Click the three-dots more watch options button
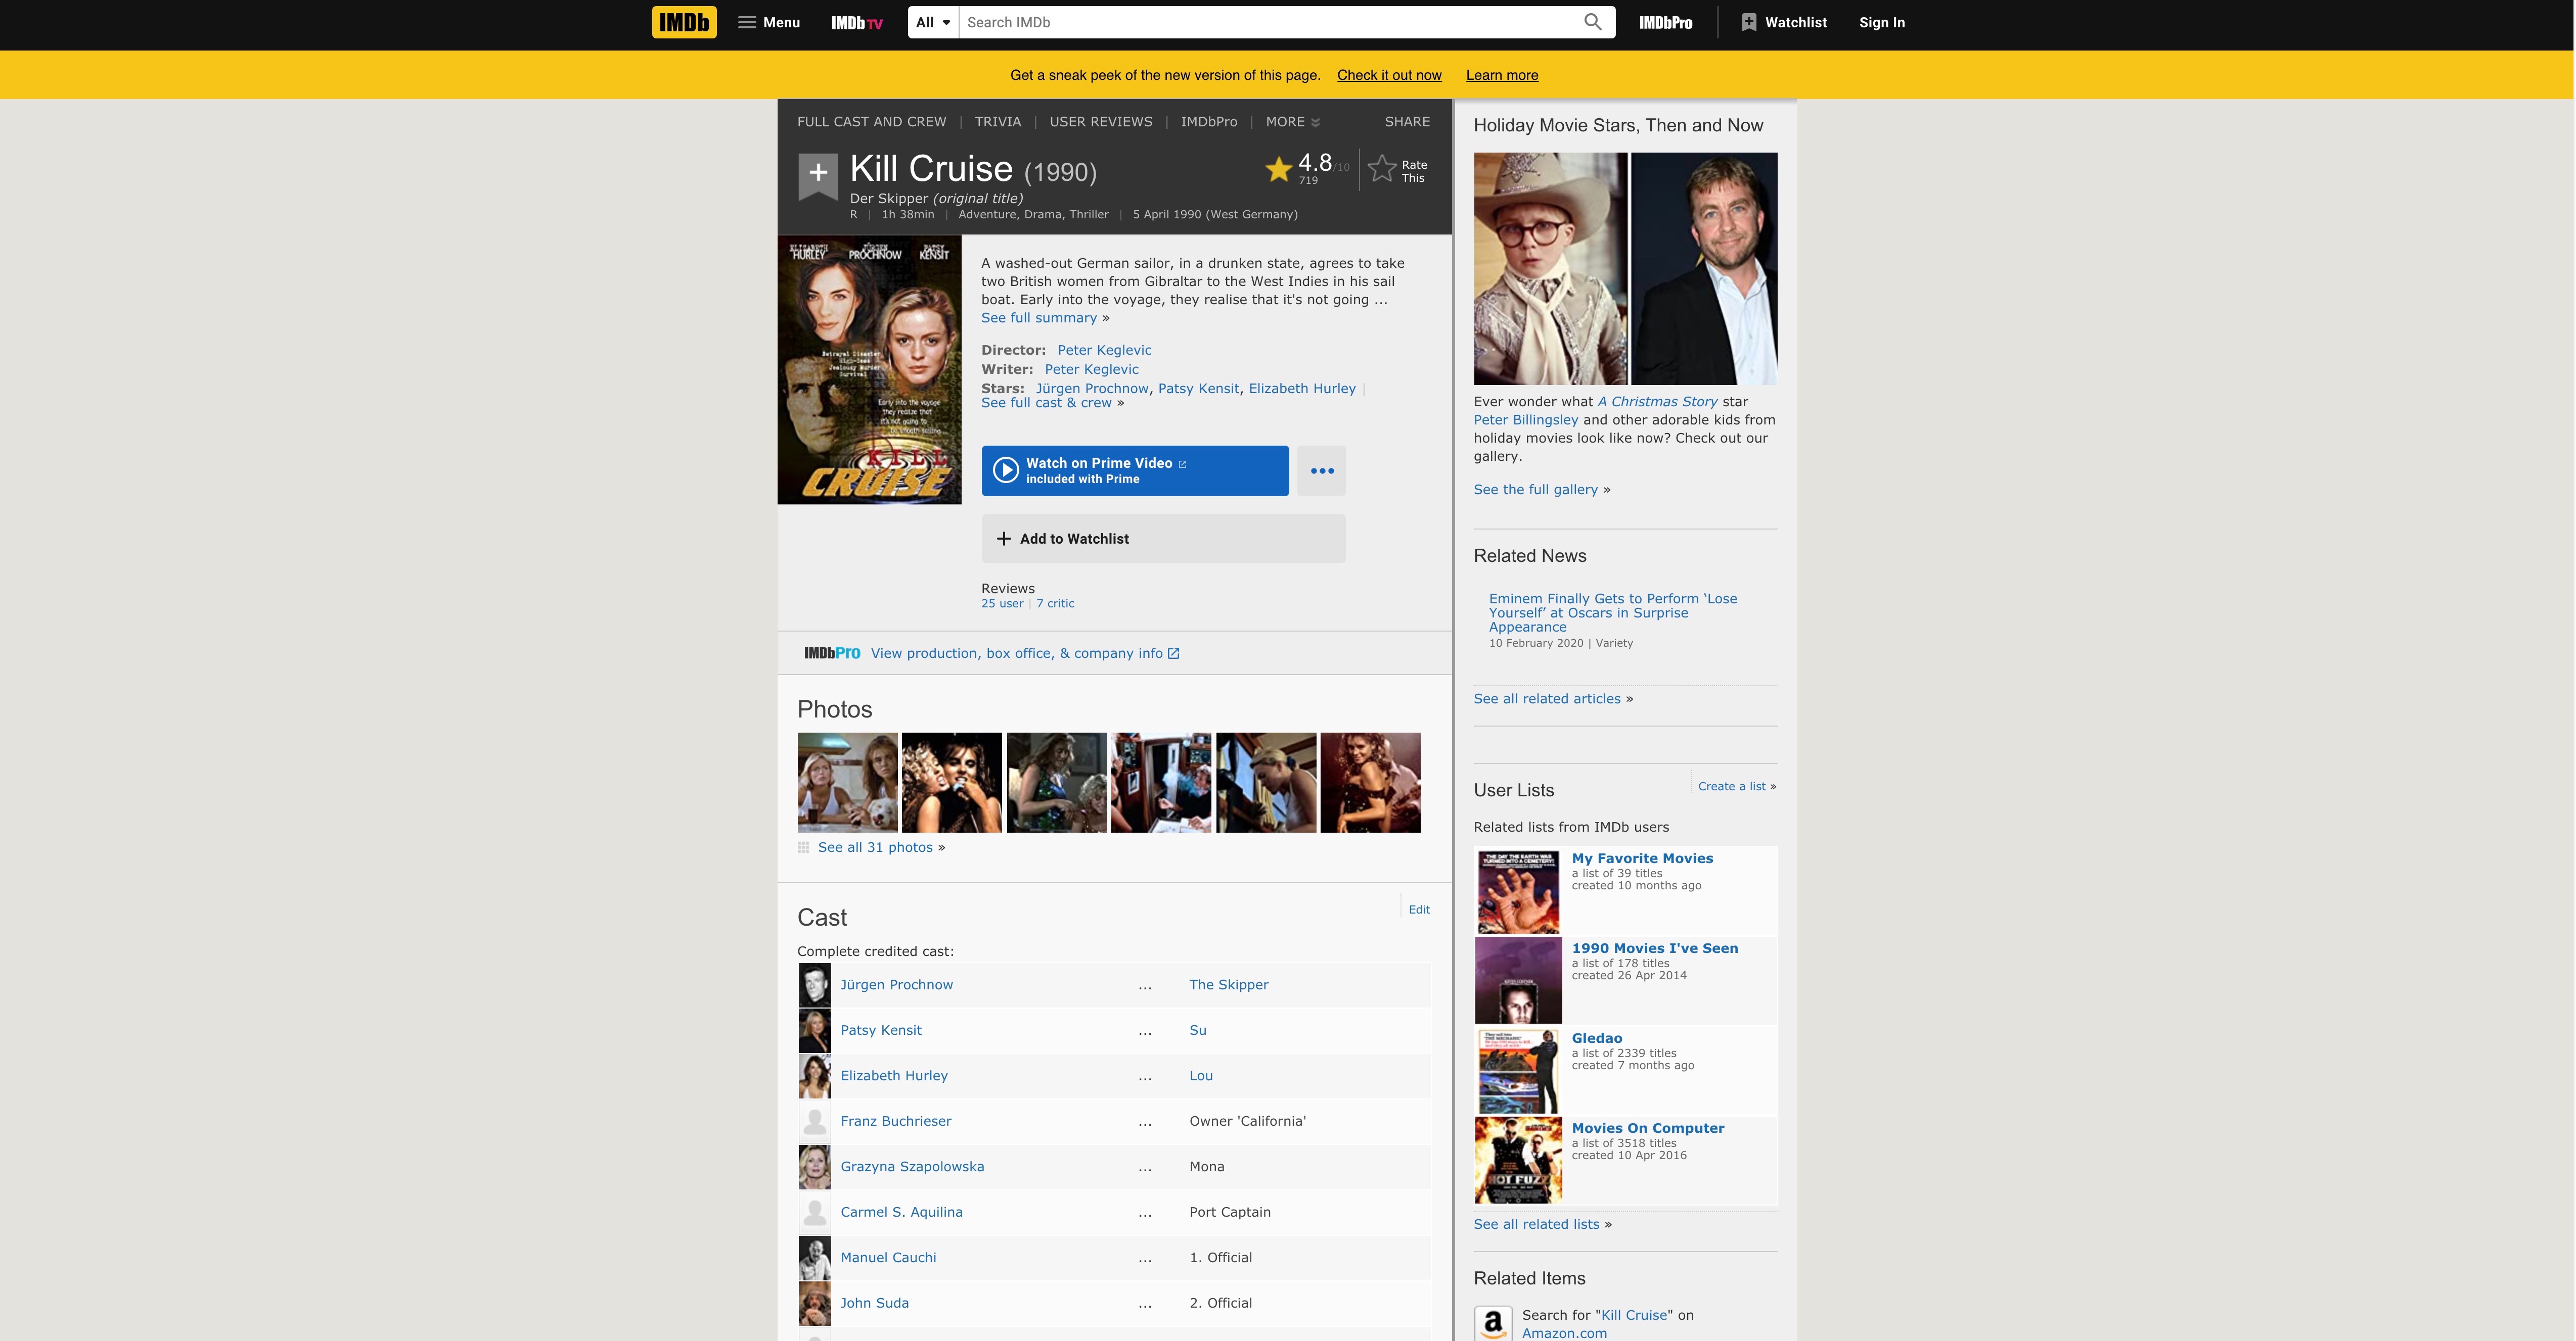The height and width of the screenshot is (1341, 2576). [x=1321, y=470]
